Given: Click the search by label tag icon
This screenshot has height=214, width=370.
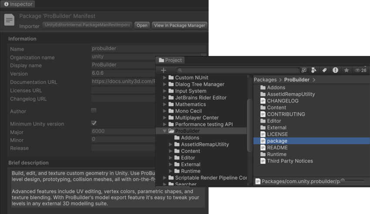Looking at the screenshot, I should pyautogui.click(x=324, y=70).
